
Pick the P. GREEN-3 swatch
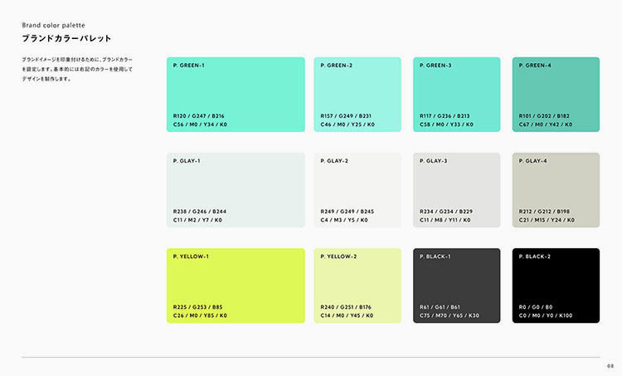456,94
